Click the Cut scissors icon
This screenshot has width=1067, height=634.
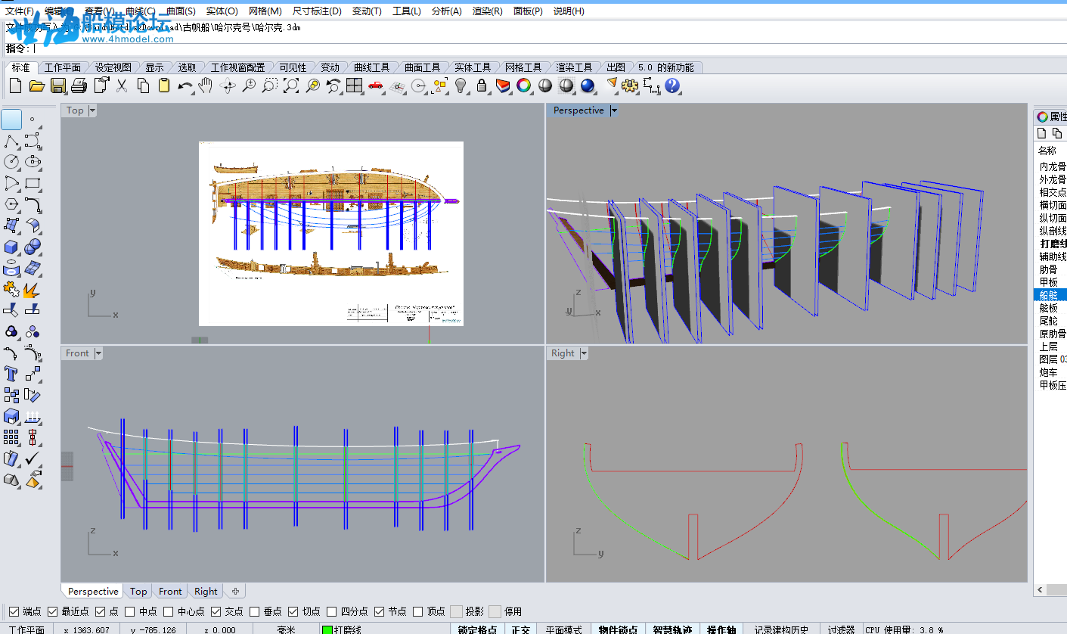point(122,85)
